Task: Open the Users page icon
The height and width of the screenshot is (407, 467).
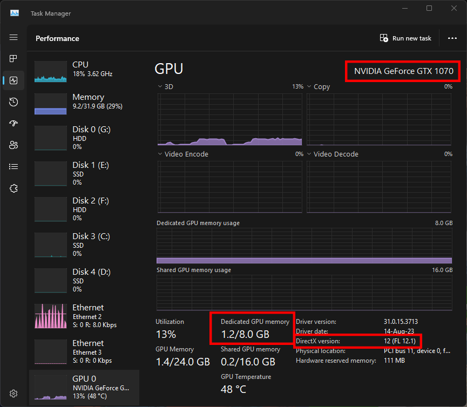Action: [x=13, y=145]
